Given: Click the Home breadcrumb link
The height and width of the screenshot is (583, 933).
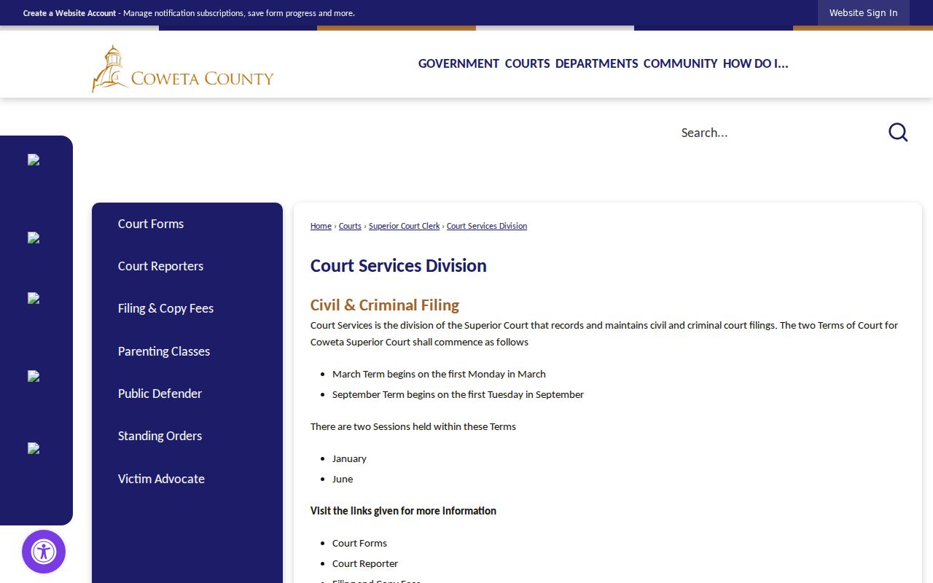Looking at the screenshot, I should [321, 226].
